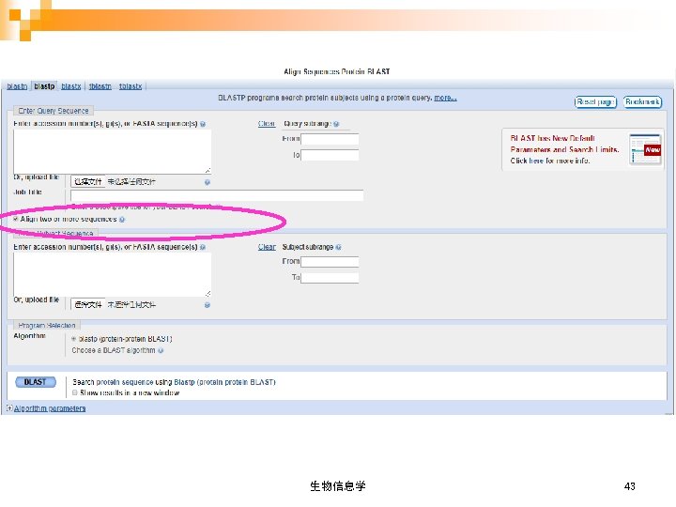Switch to the blastn tab

17,86
